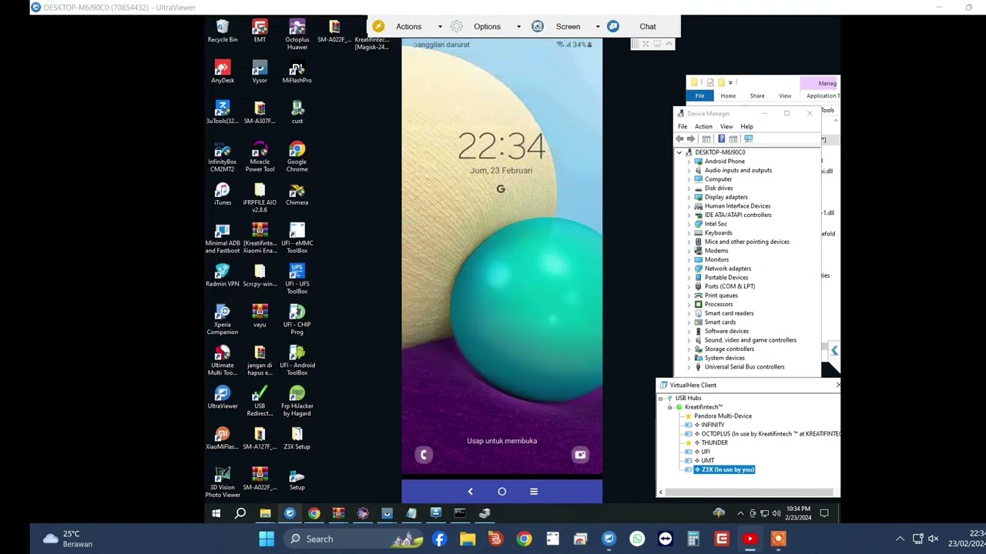This screenshot has height=554, width=986.
Task: Tap the camera icon on phone lockscreen
Action: [x=580, y=455]
